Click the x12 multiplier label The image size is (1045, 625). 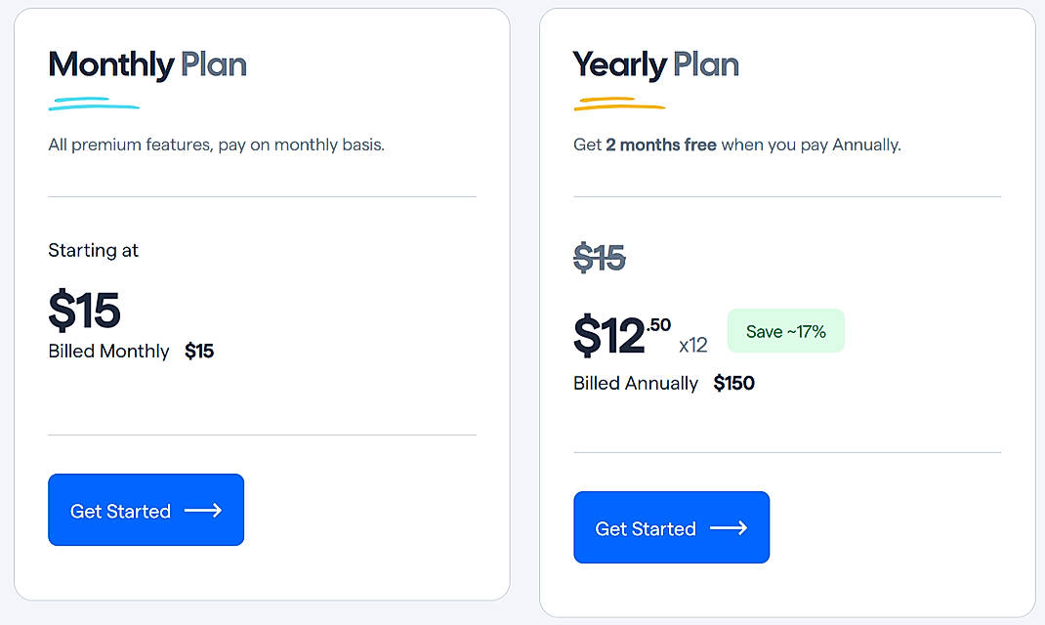point(694,343)
